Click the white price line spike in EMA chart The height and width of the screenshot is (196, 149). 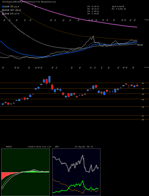coord(93,37)
